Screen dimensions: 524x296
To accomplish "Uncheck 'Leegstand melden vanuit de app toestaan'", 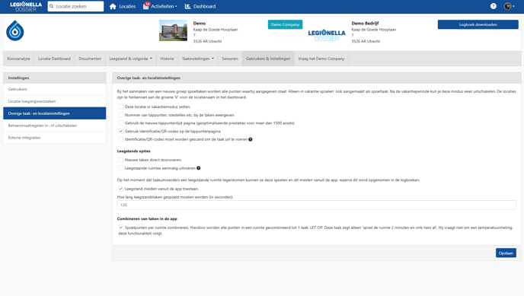I will [120, 189].
